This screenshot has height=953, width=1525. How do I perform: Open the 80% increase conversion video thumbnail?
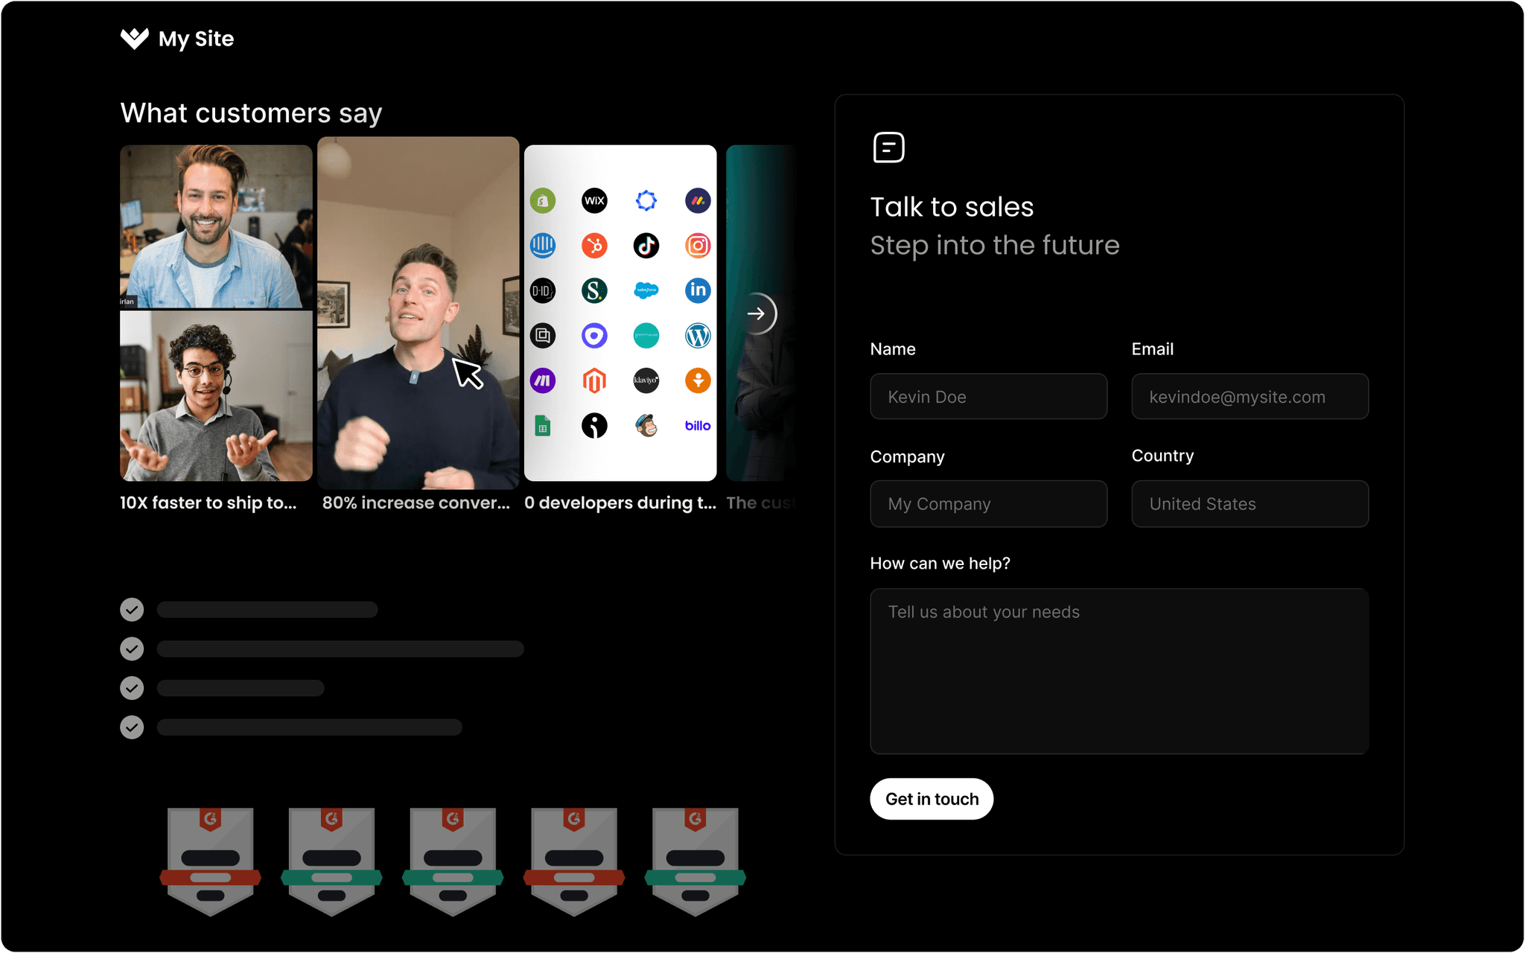pyautogui.click(x=418, y=313)
